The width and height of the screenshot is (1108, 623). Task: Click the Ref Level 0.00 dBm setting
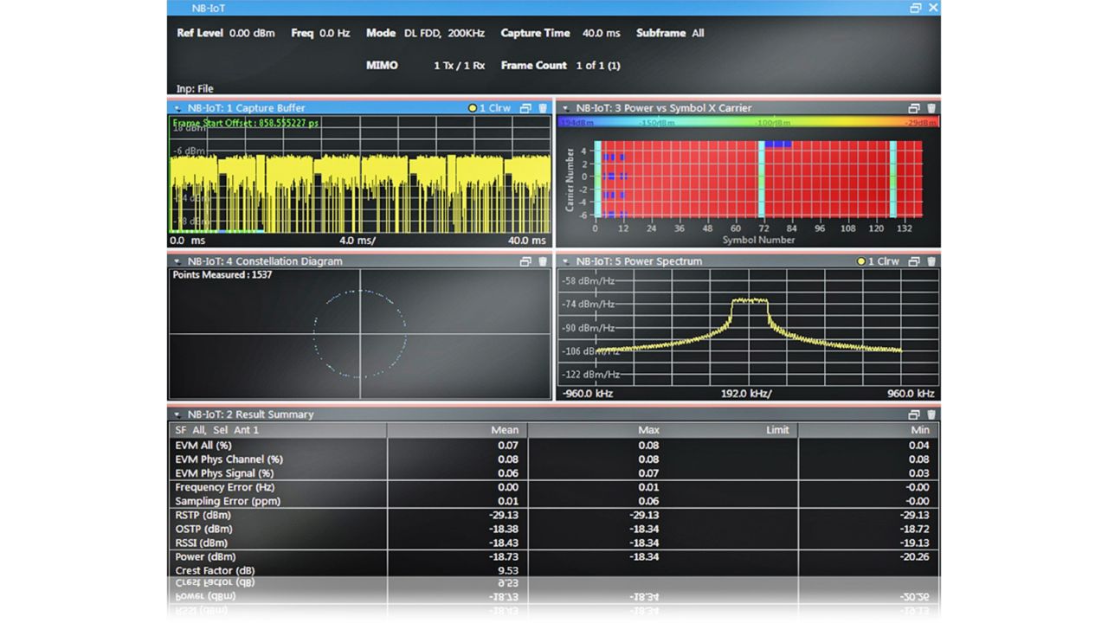pyautogui.click(x=226, y=33)
